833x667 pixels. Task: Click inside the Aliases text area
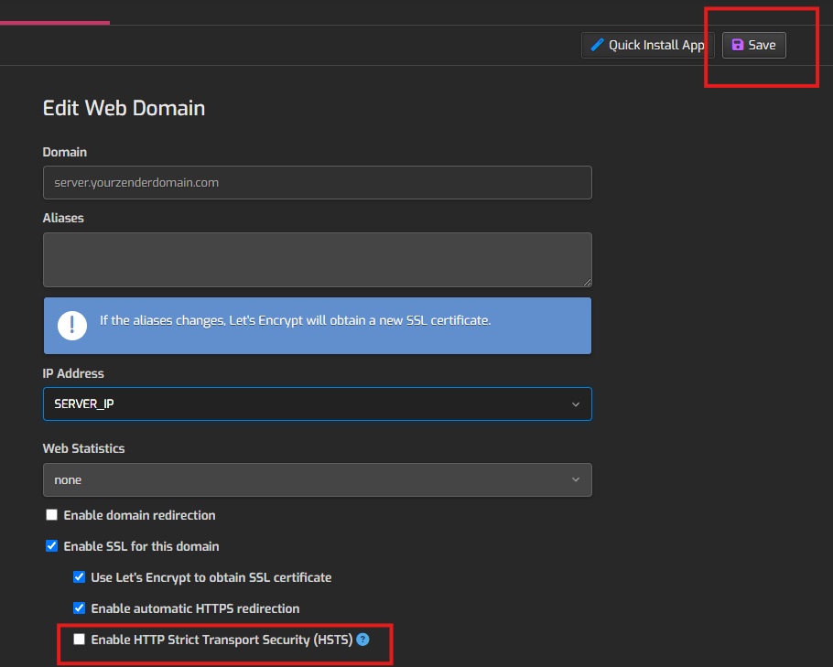(317, 259)
